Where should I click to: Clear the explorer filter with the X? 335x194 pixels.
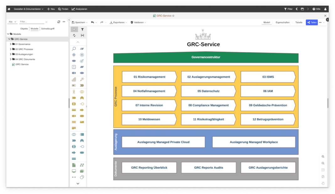46,22
